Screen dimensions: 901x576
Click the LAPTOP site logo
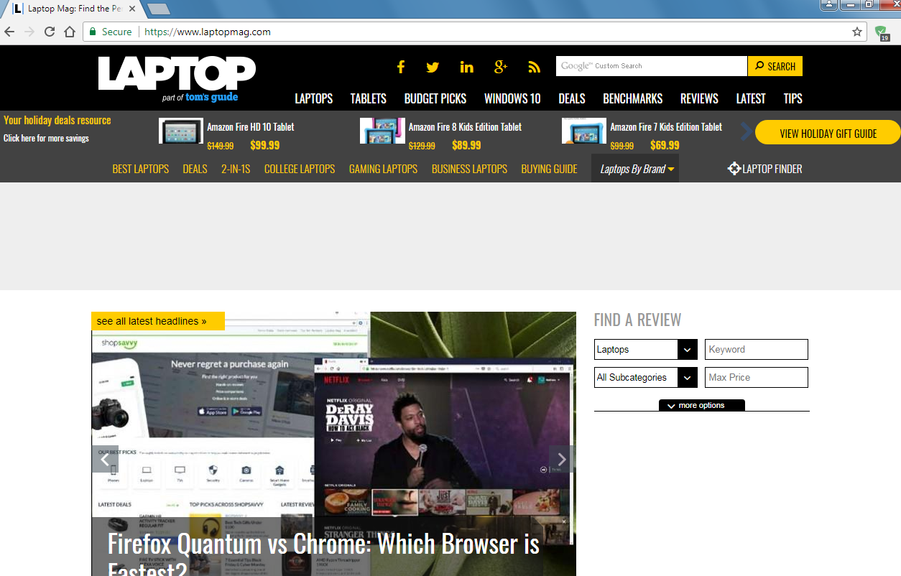click(177, 73)
